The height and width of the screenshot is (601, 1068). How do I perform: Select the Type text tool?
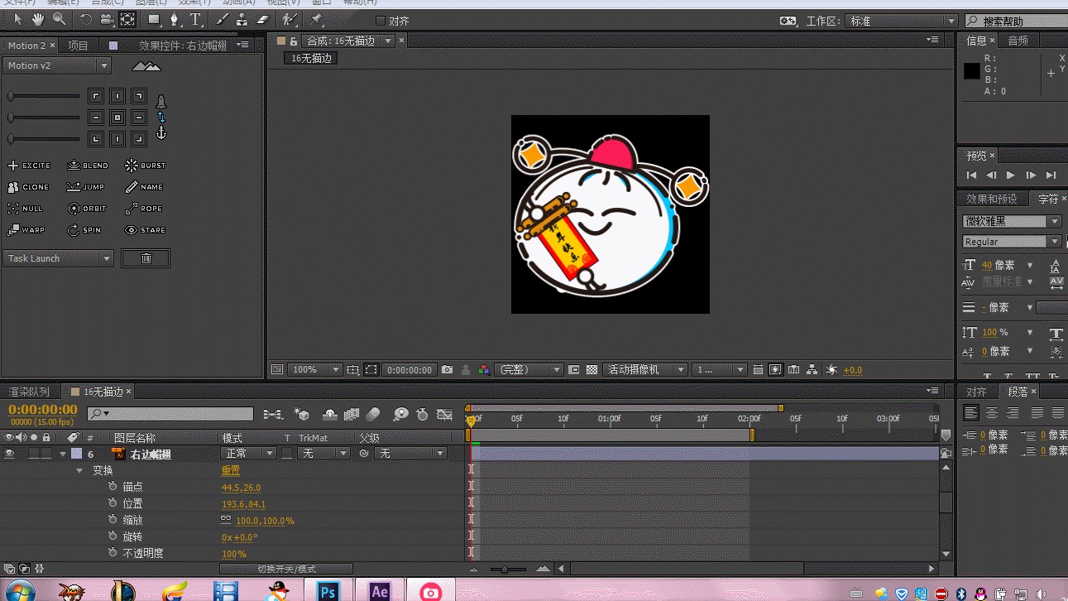(195, 19)
